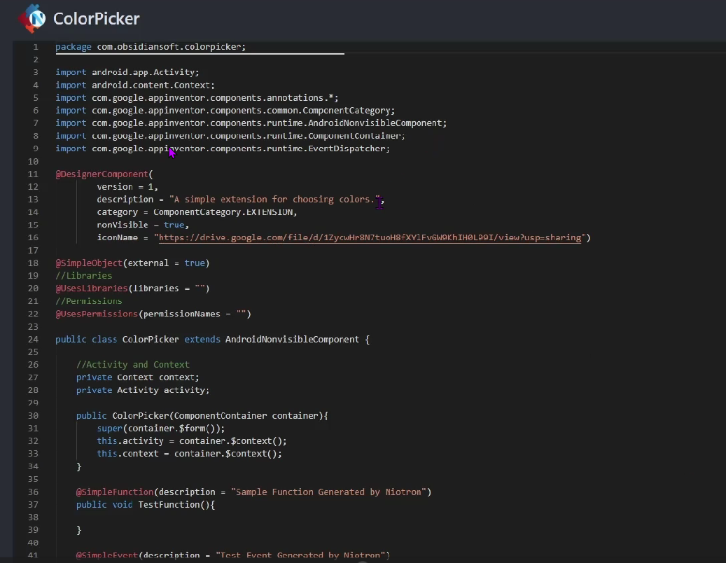
Task: Click the Niotron logo icon
Action: (33, 19)
